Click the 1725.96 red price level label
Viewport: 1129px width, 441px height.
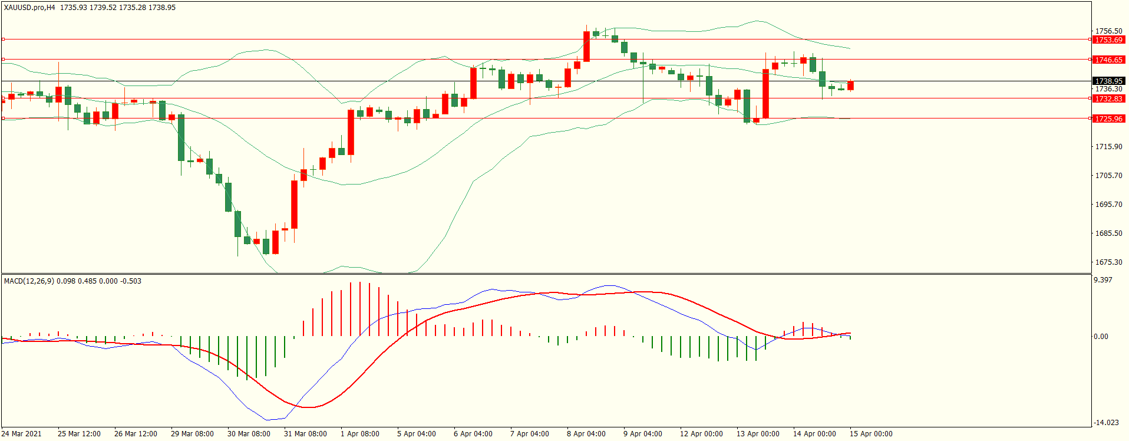[1108, 119]
